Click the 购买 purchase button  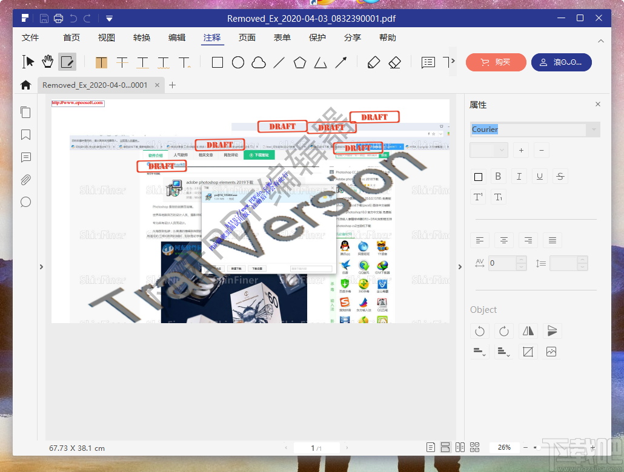496,62
